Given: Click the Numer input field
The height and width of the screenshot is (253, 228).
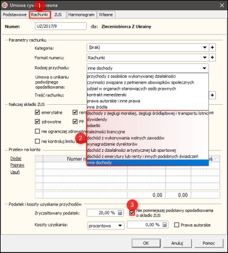Looking at the screenshot, I should pos(61,27).
